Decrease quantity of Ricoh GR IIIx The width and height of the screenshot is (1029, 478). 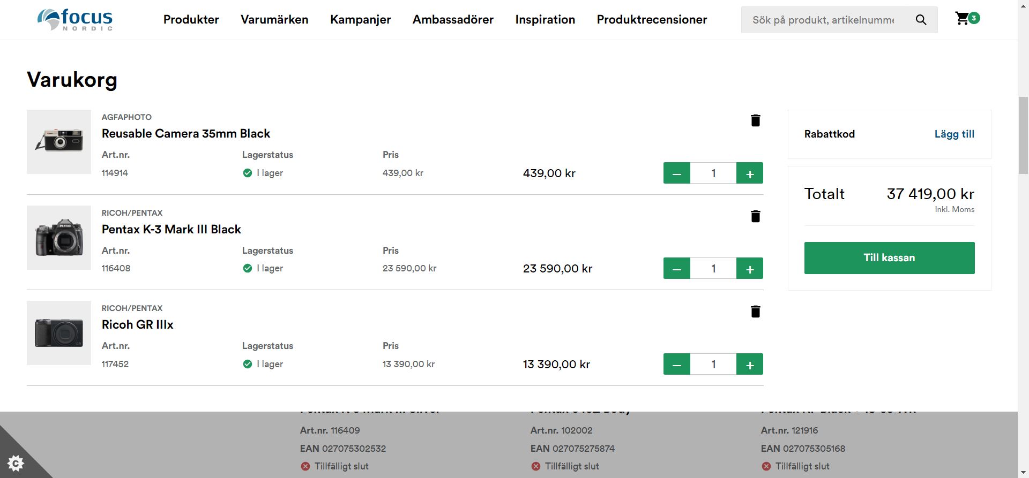[x=677, y=364]
